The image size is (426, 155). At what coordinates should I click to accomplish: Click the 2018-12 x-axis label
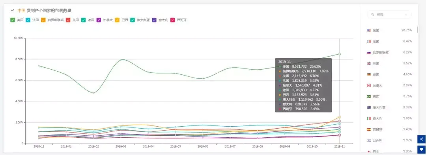point(39,146)
